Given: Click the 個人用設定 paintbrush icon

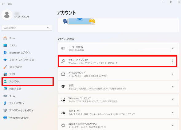Looking at the screenshot, I should tap(5, 67).
